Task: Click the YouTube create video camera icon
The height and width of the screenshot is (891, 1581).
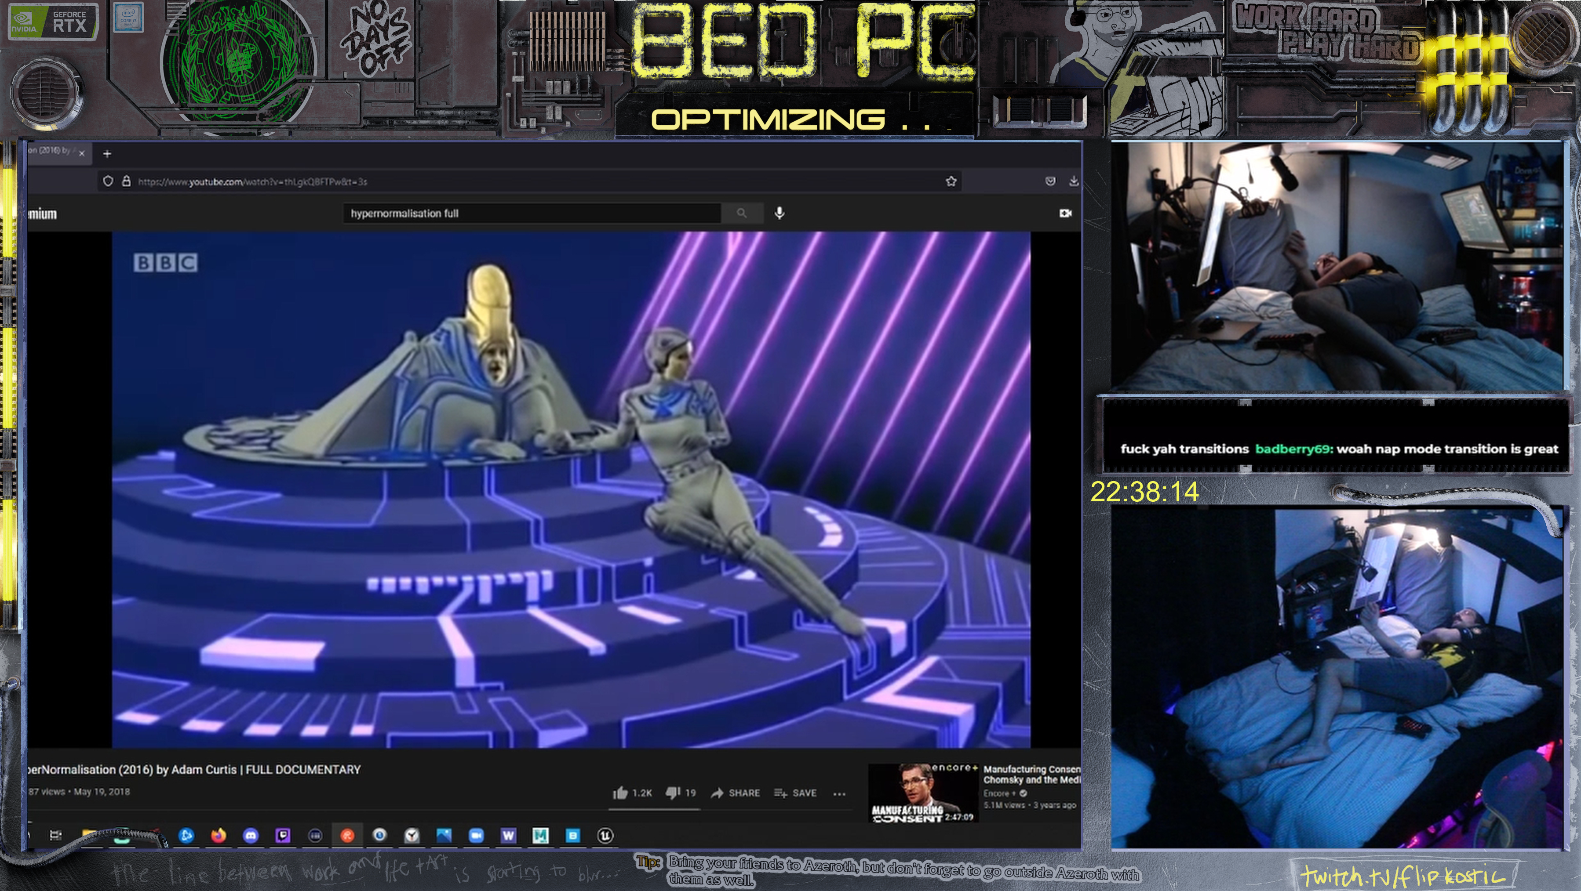Action: coord(1065,214)
